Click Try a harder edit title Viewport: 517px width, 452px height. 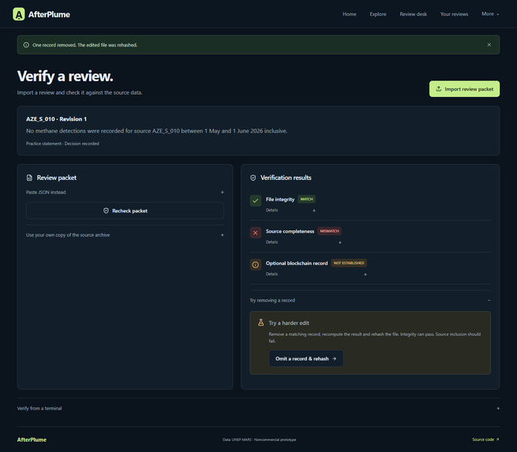point(289,323)
